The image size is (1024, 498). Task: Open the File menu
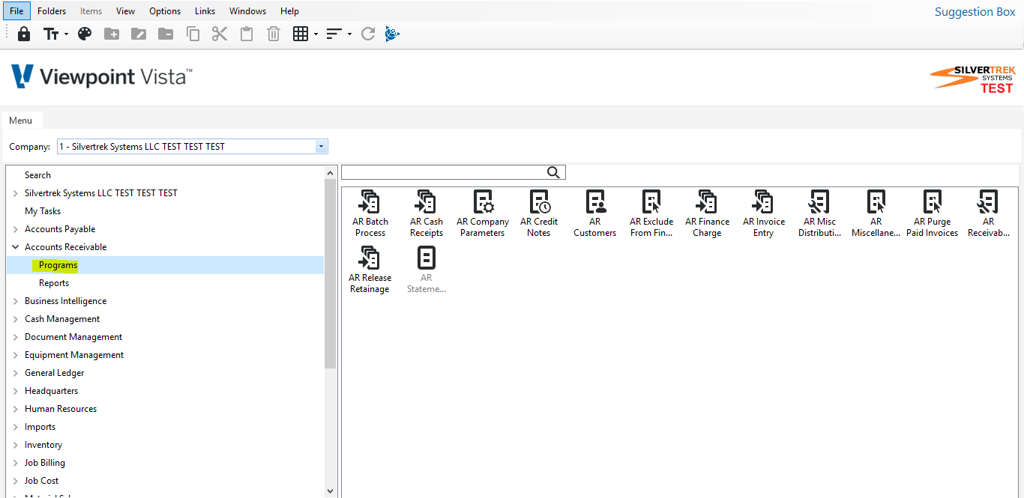16,11
